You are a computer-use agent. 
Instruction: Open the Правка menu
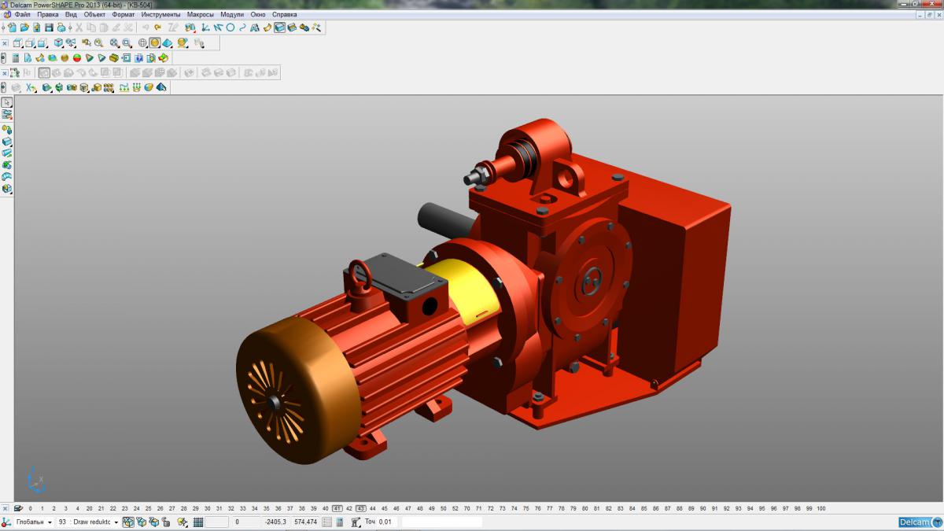pos(48,14)
